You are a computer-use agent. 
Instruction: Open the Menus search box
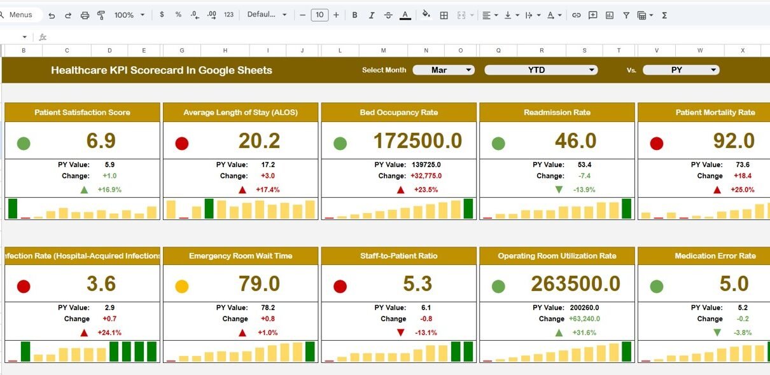click(21, 15)
